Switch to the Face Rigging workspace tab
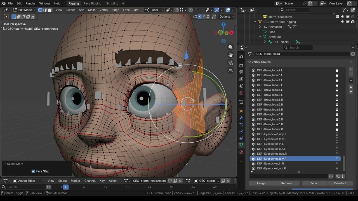 click(92, 3)
